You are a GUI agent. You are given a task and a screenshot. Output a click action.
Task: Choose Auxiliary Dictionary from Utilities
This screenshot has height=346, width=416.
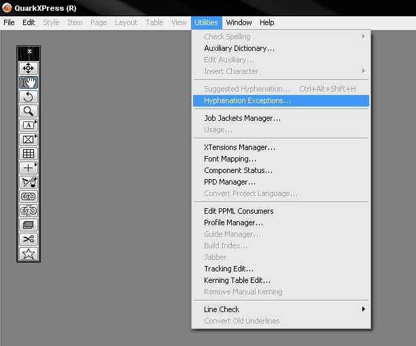click(281, 48)
